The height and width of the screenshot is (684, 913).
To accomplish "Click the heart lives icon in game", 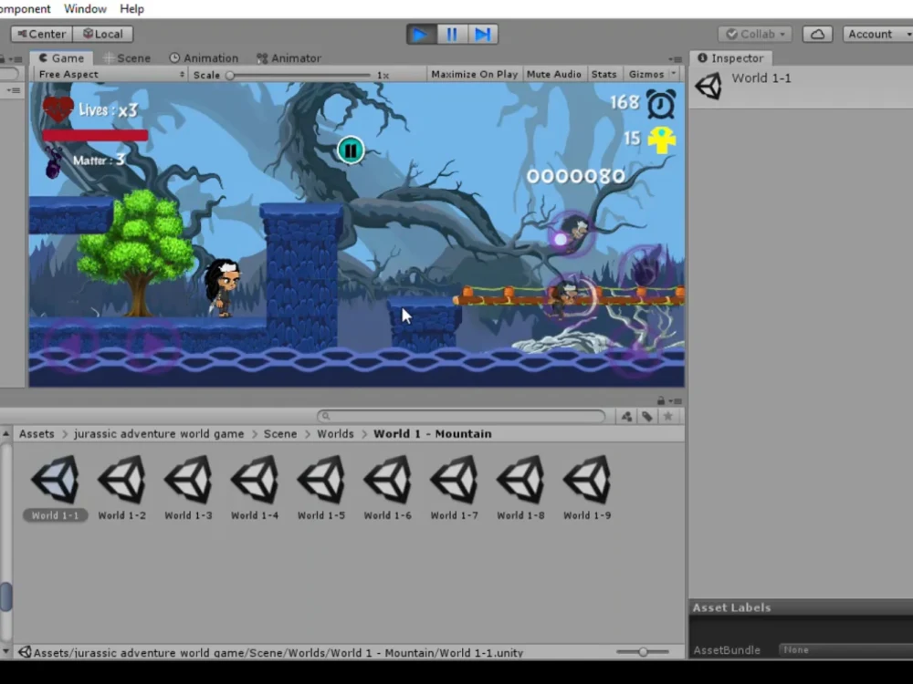I will coord(58,109).
